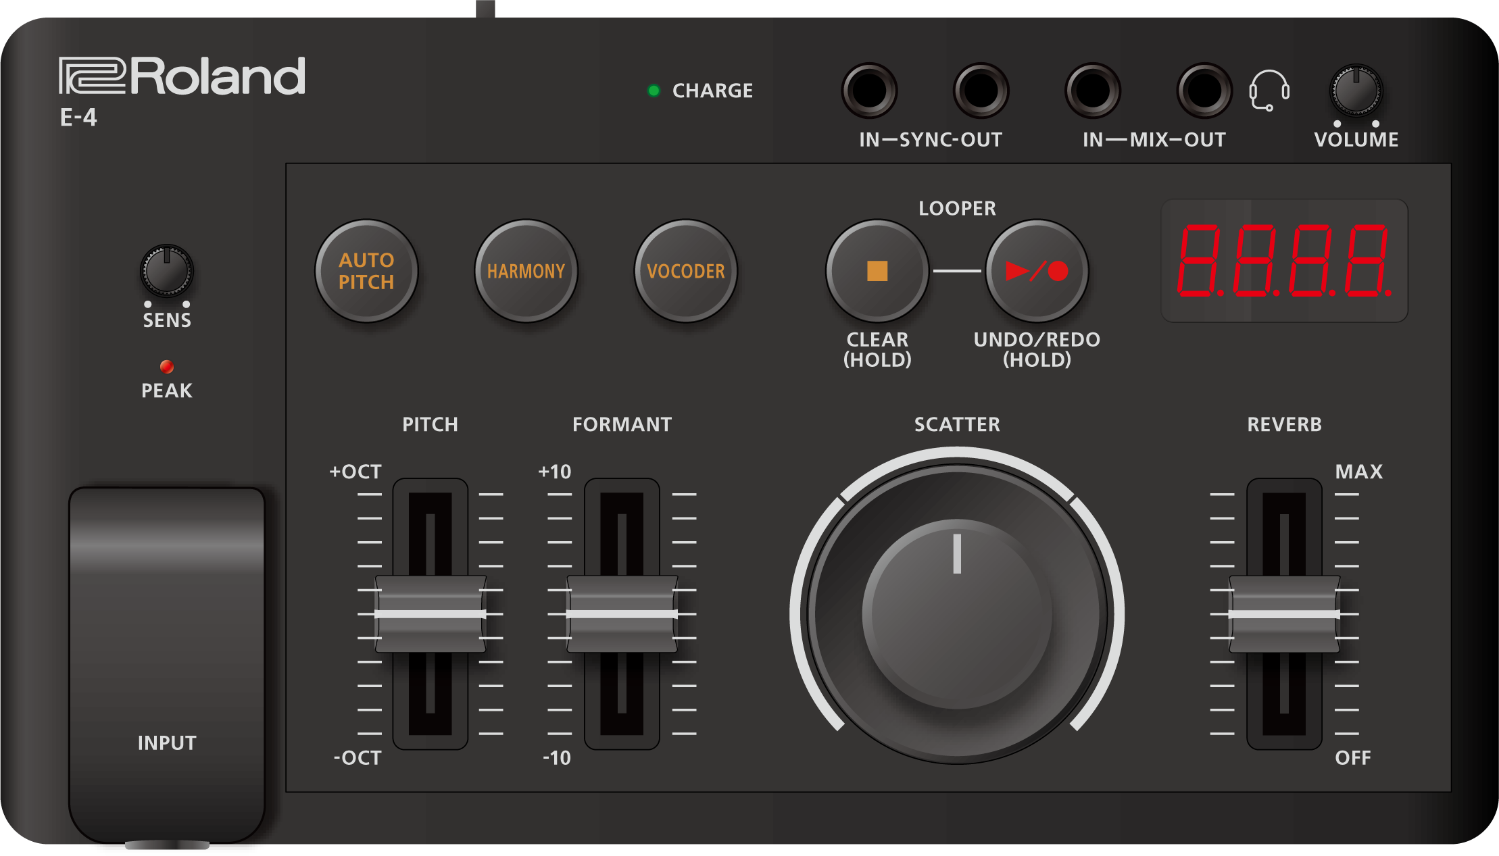Click the MIX OUT jack
This screenshot has width=1499, height=856.
[1204, 91]
